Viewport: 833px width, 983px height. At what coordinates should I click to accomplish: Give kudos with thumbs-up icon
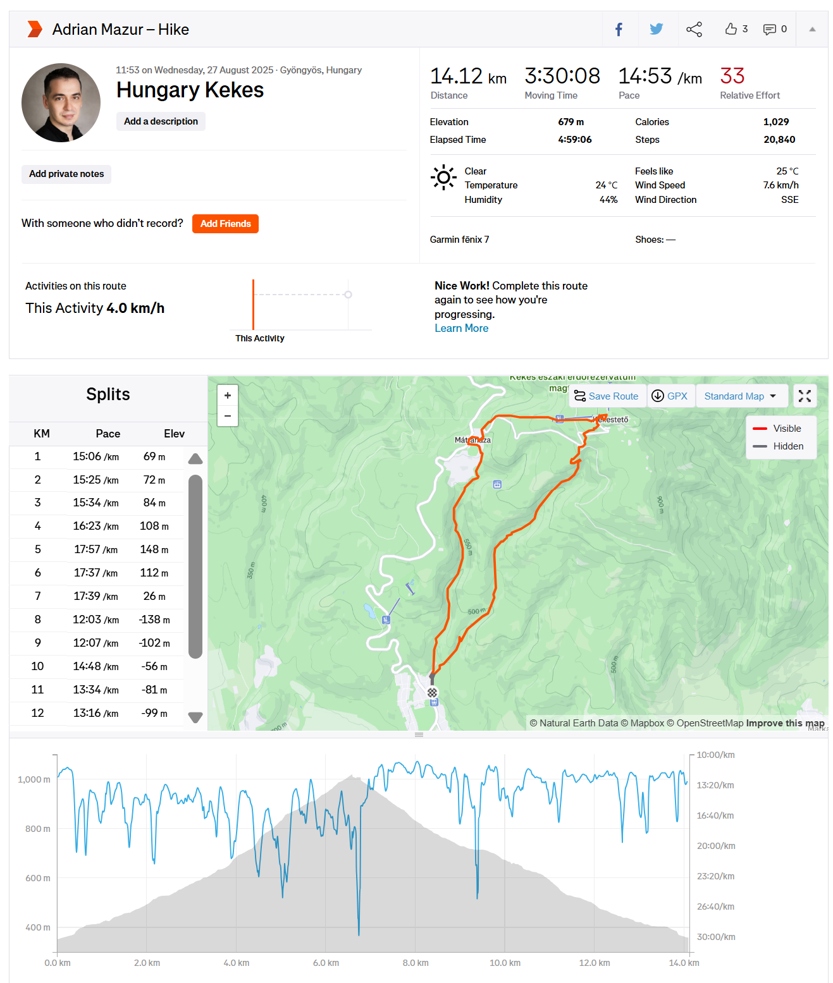731,29
